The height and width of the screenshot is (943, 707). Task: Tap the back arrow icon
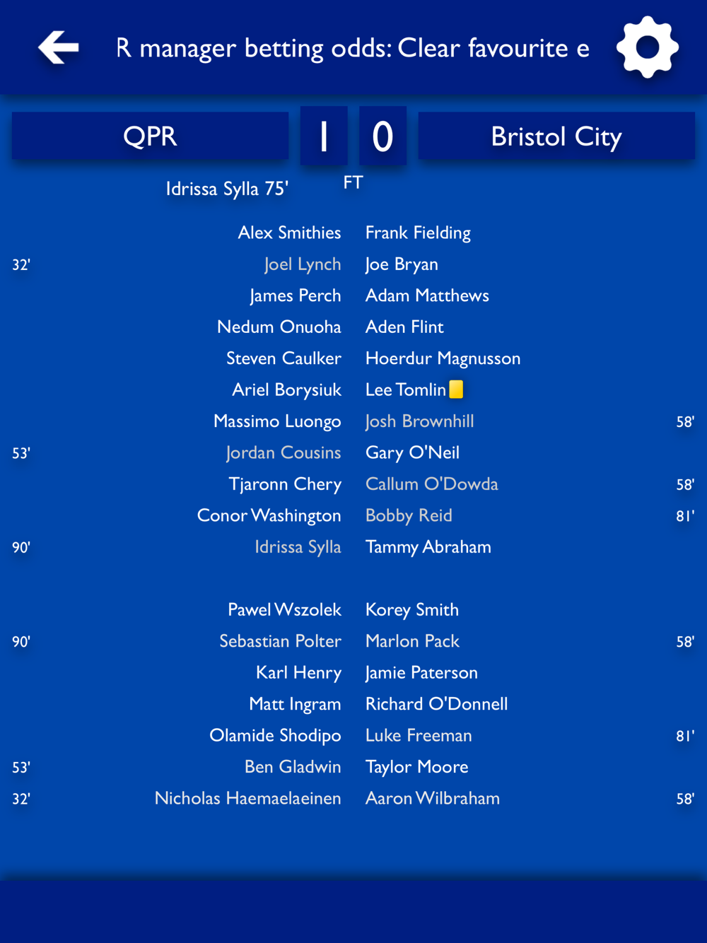tap(59, 47)
